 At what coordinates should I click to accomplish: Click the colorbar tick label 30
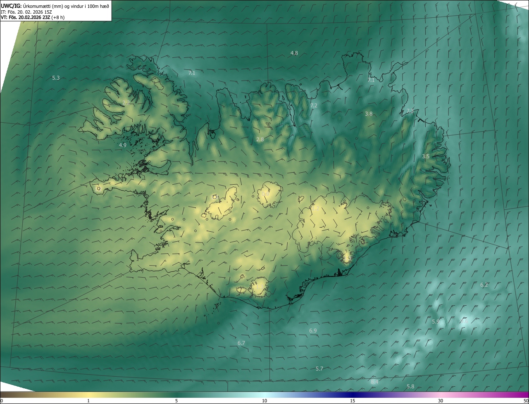441,401
